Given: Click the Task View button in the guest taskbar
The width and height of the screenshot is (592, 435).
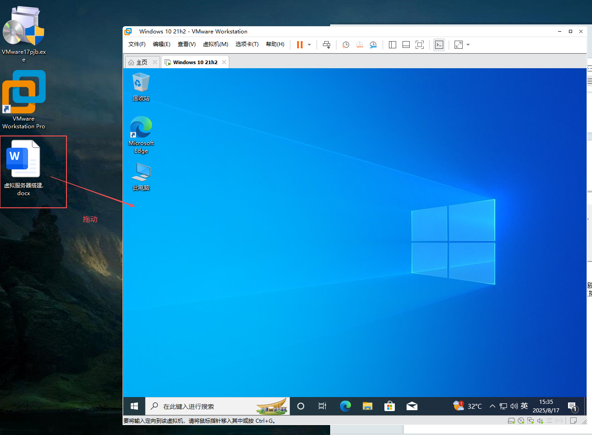Looking at the screenshot, I should coord(322,406).
